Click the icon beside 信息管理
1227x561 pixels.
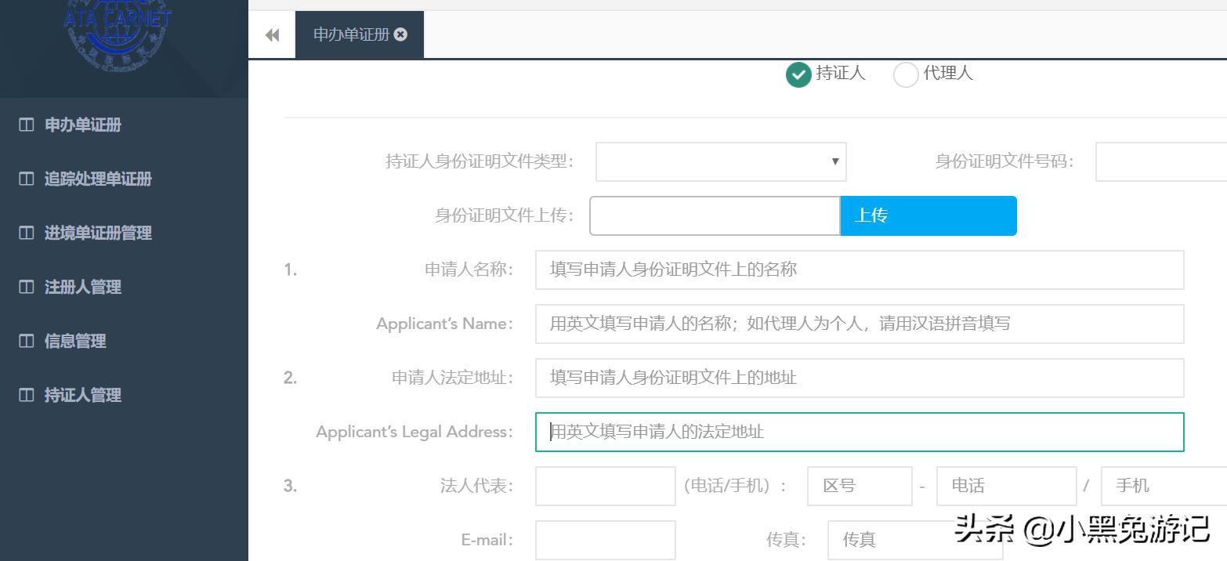[26, 341]
